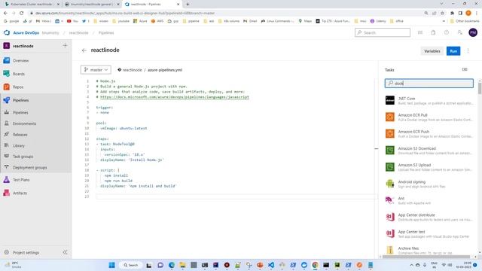Open the more actions menu beside Run

point(468,51)
